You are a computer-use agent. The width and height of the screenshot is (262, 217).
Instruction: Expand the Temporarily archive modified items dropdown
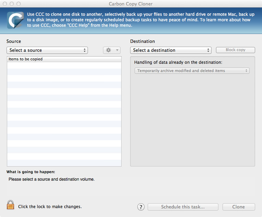coord(192,71)
